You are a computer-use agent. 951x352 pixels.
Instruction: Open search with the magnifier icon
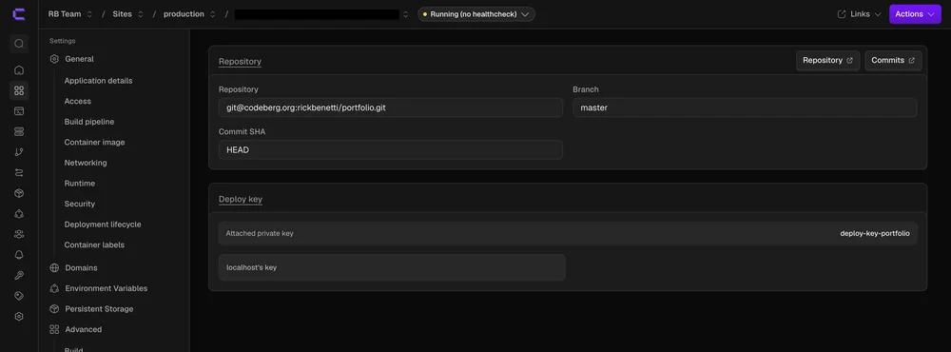tap(19, 44)
